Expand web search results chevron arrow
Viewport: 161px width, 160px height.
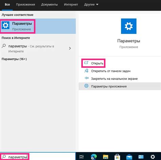coord(70,49)
